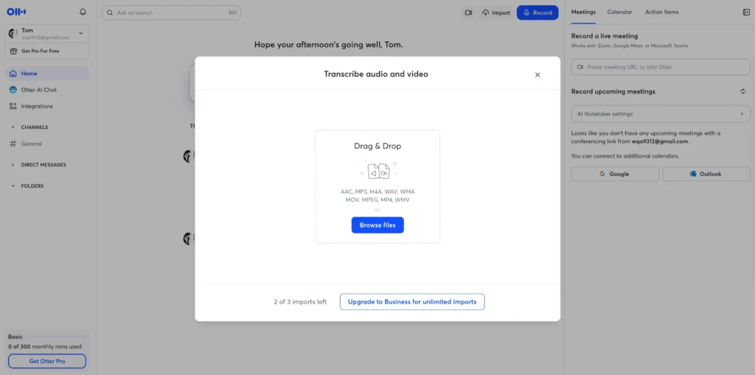Viewport: 755px width, 375px height.
Task: Refresh upcoming meetings
Action: pos(743,91)
